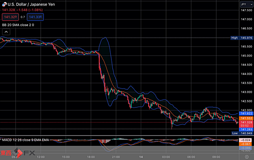Click the 0.7 spread value
The image size is (254, 160).
click(23, 17)
